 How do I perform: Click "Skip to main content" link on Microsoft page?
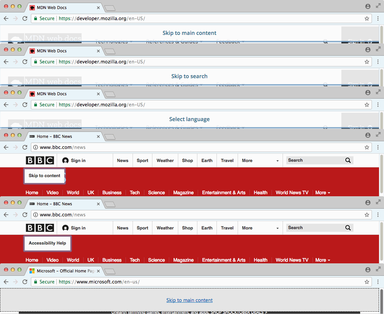tap(189, 300)
